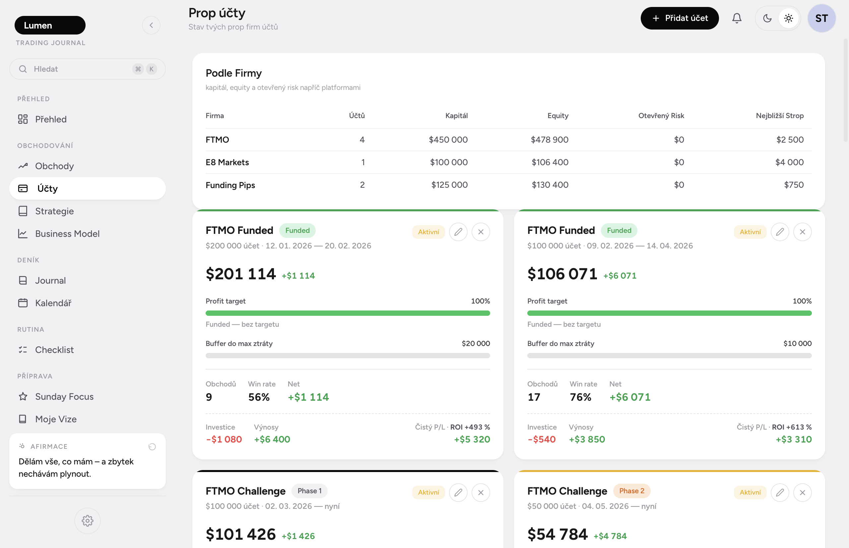This screenshot has width=849, height=548.
Task: Remove the FTMO Challenge Phase 2 account
Action: click(803, 493)
